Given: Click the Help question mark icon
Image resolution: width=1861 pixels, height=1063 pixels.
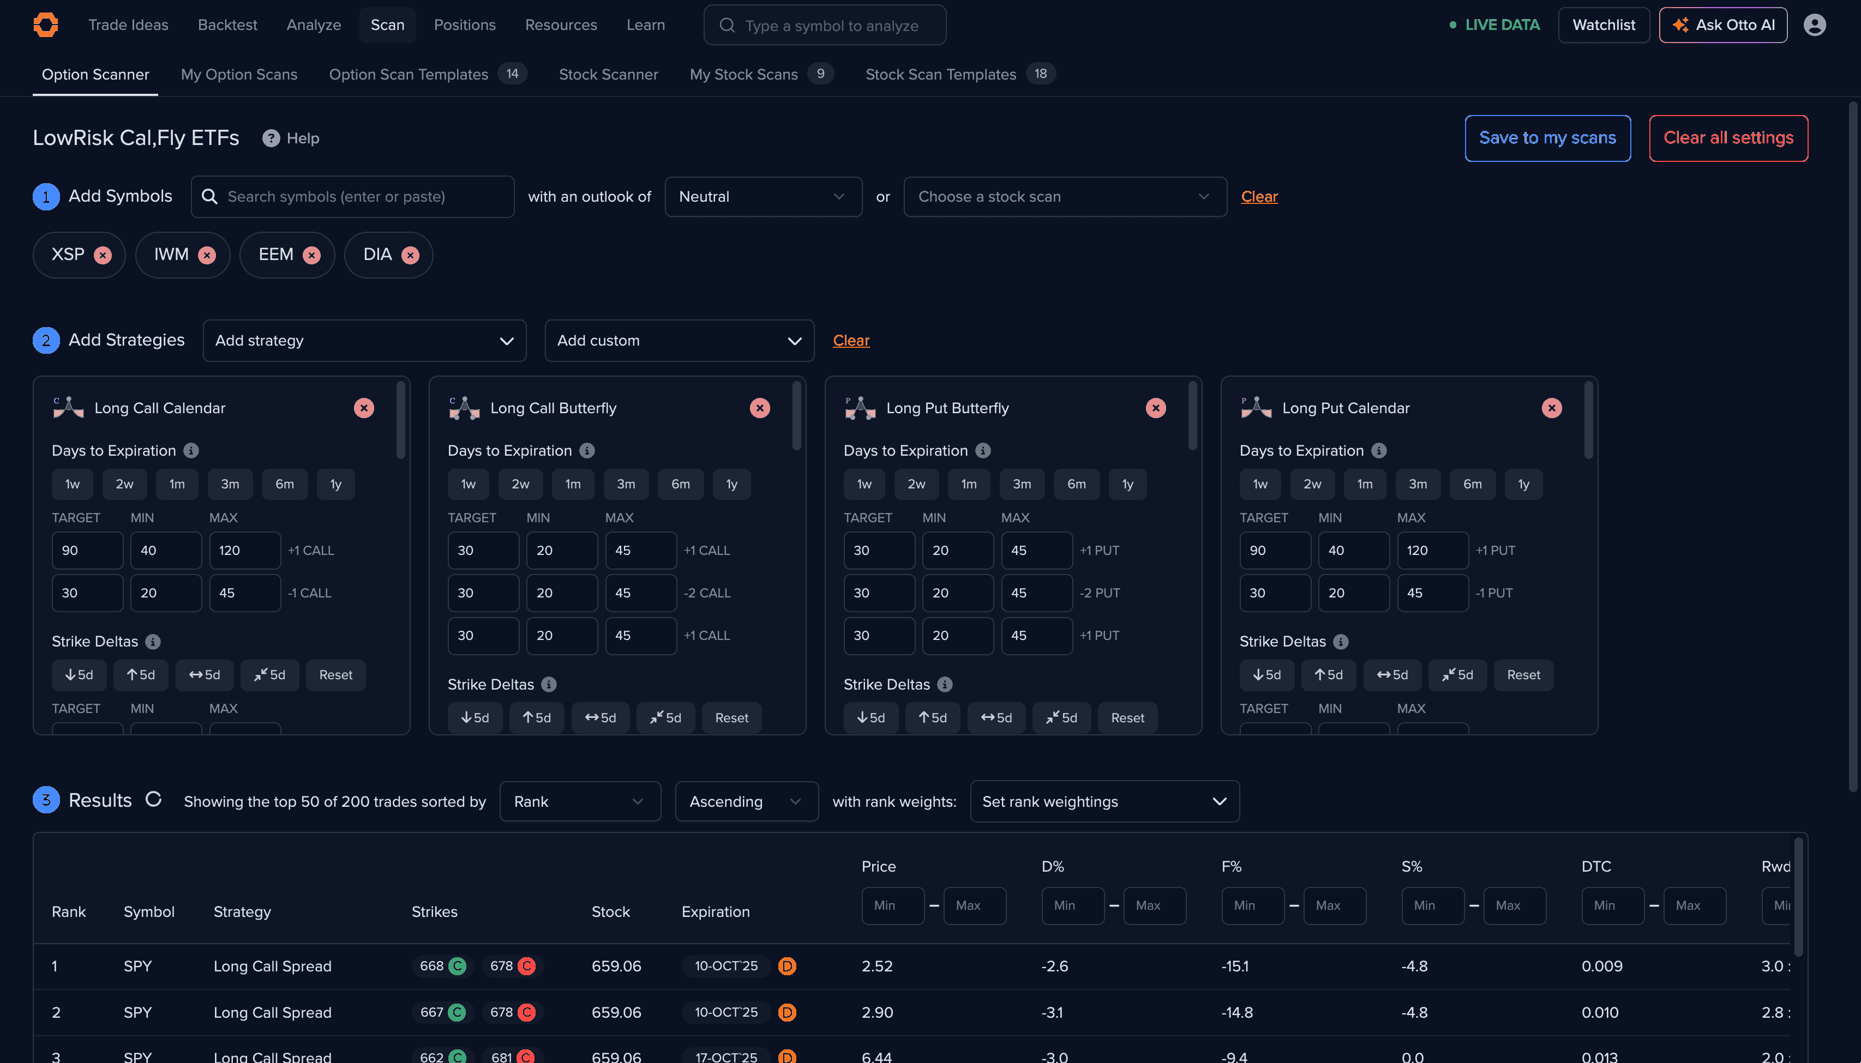Looking at the screenshot, I should tap(271, 138).
